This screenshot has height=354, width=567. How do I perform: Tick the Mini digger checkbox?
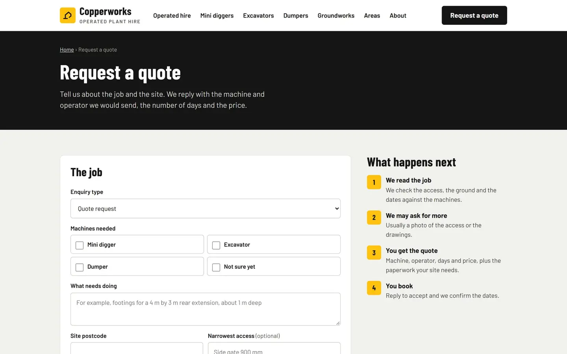(x=80, y=245)
